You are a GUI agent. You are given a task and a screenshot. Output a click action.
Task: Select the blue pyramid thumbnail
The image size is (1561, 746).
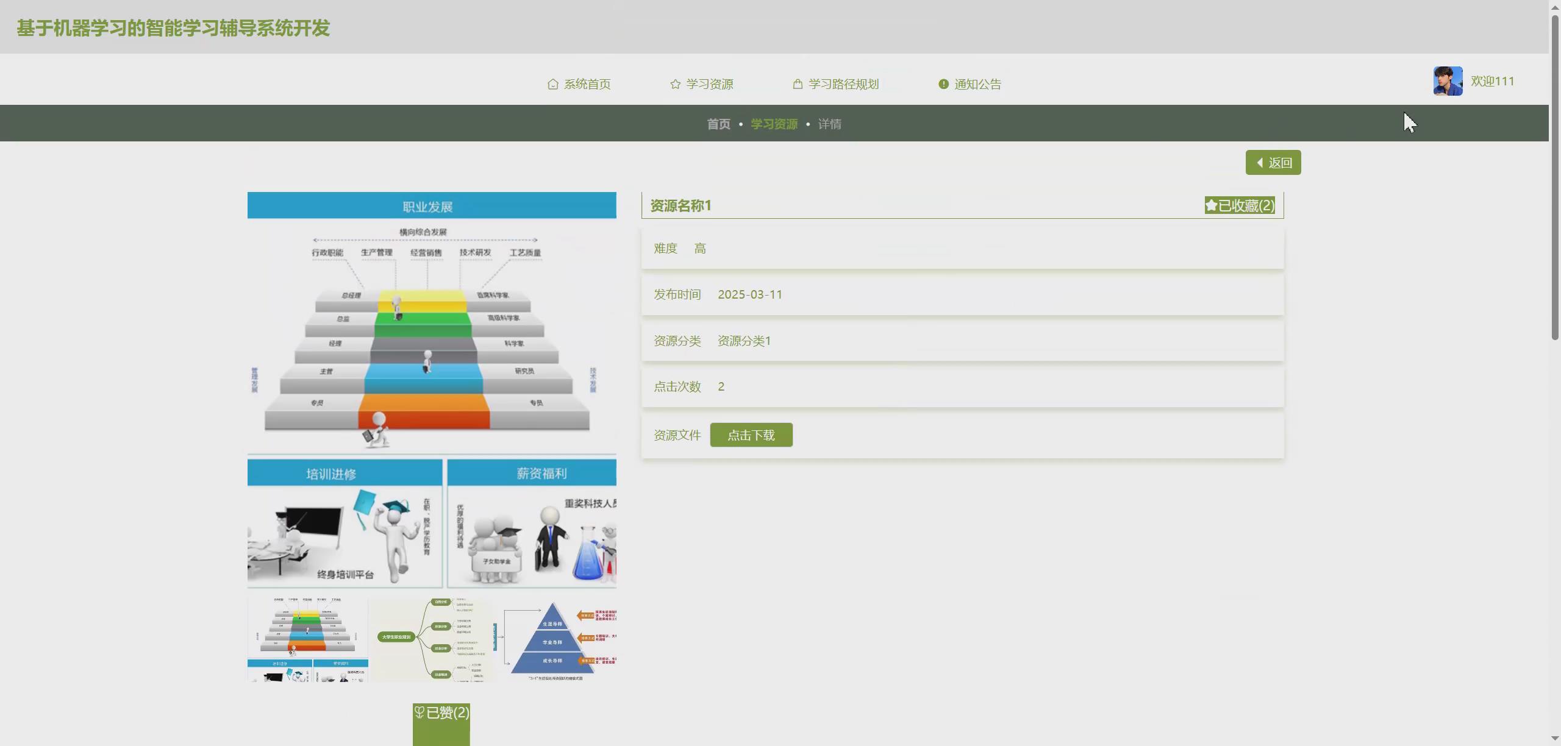coord(555,639)
